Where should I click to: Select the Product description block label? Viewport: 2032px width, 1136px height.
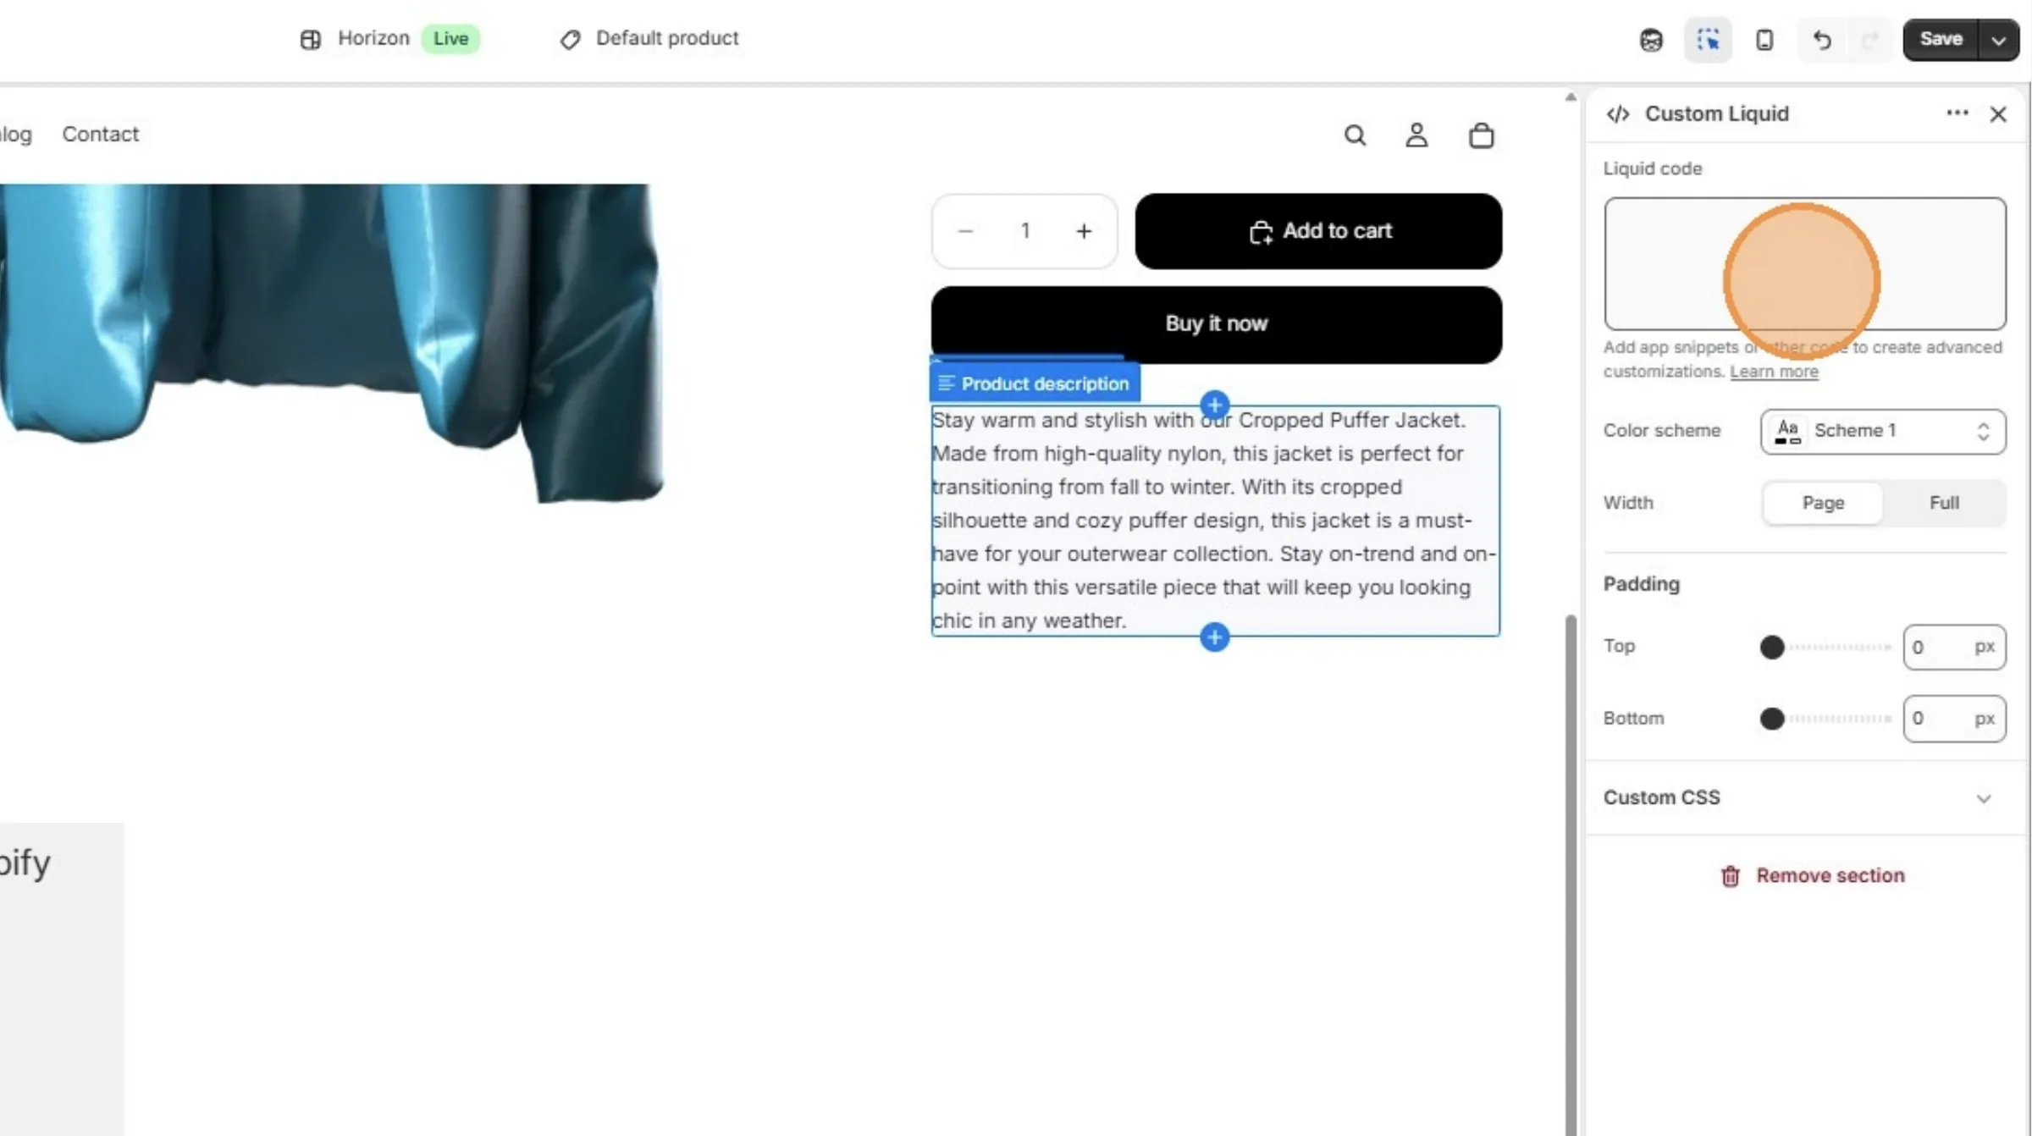coord(1035,383)
